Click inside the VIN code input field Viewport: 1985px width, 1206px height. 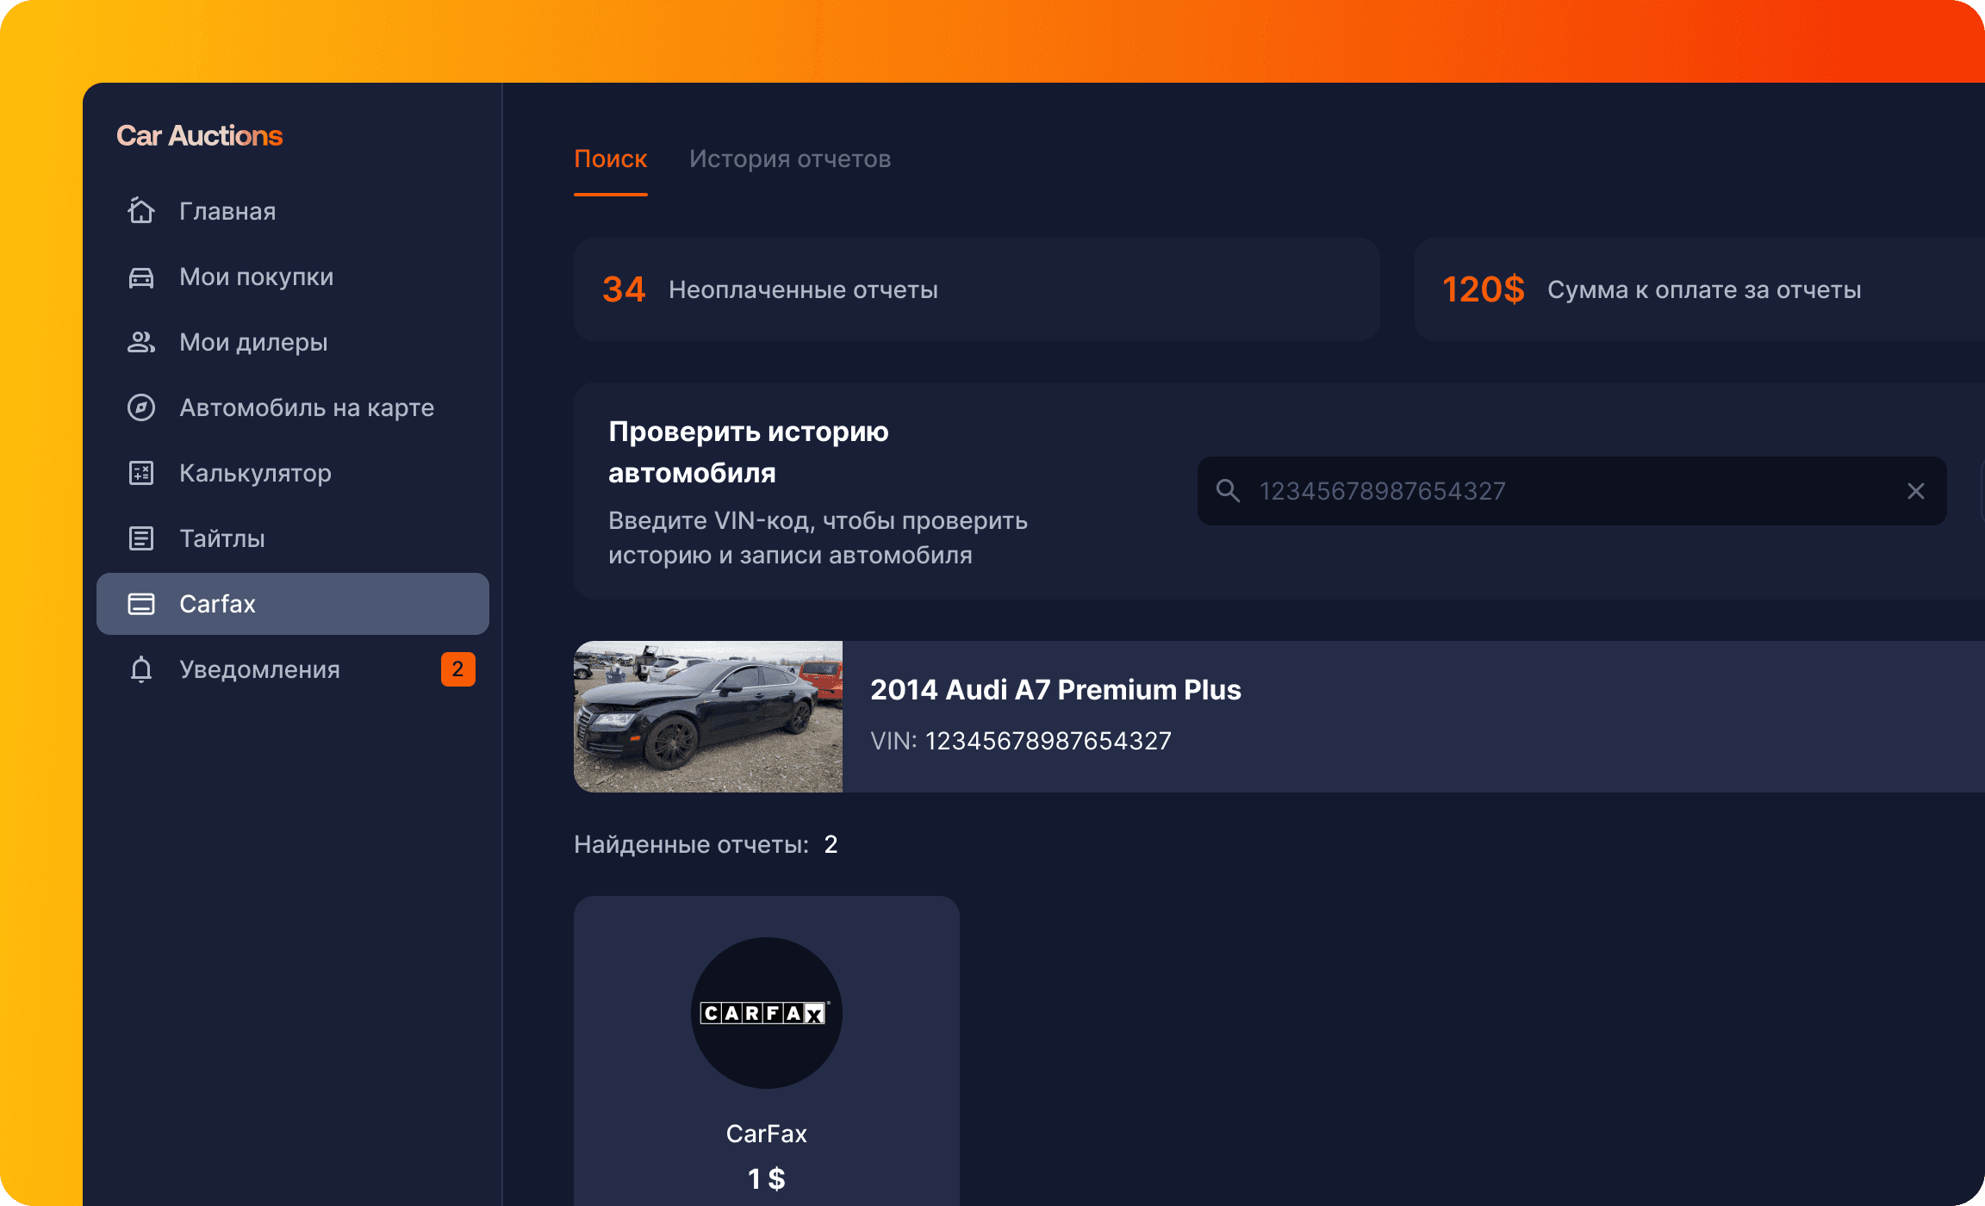pyautogui.click(x=1465, y=490)
